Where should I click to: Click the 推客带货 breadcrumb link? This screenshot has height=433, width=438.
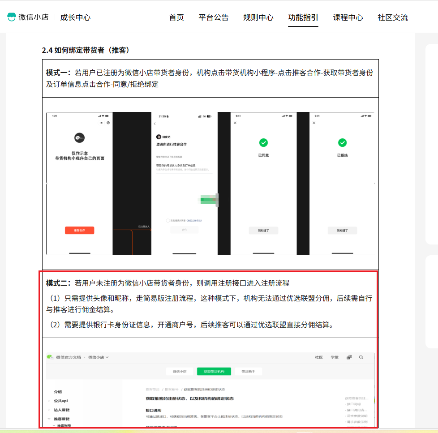pos(153,390)
